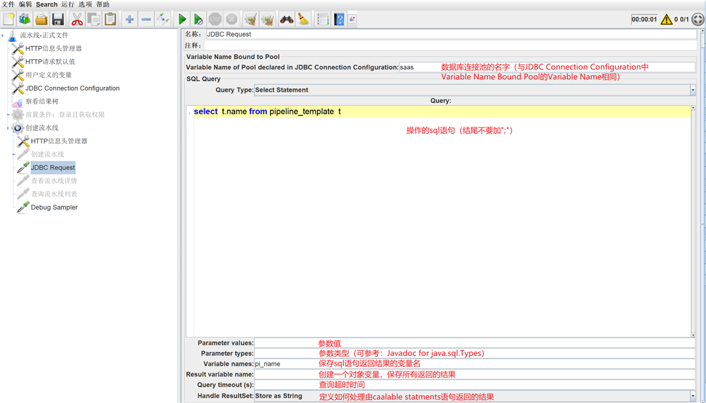Screen dimensions: 706x403
Task: Click the pool Variable Name field containing saas
Action: (547, 67)
